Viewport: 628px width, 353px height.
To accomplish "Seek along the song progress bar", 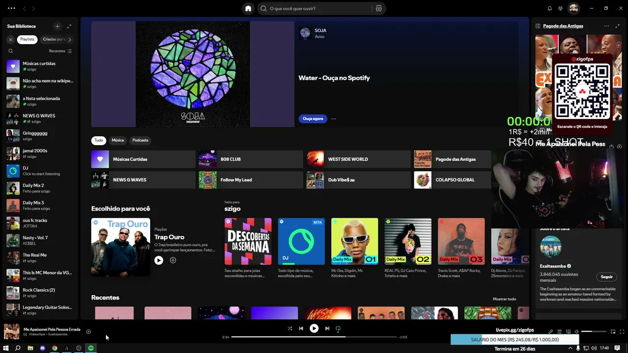I will 314,337.
